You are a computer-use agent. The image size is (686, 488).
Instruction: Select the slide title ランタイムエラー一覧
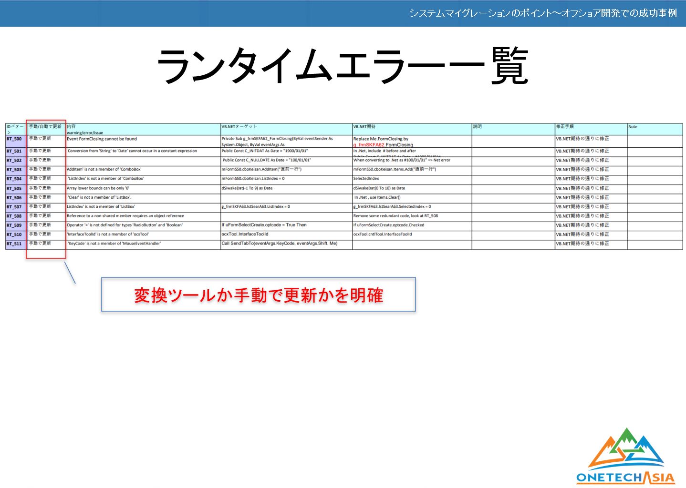coord(343,66)
